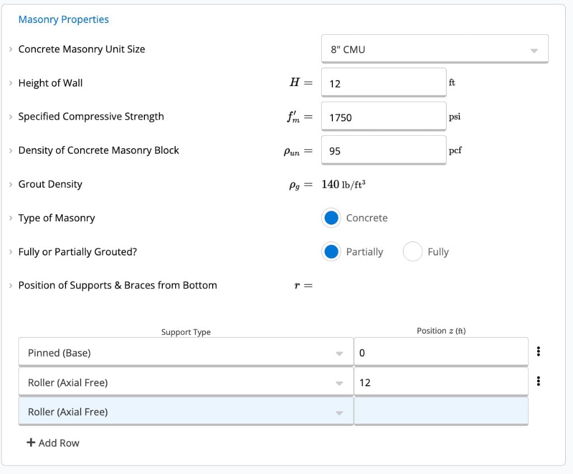Expand the Concrete Masonry Unit Size row chevron
Image resolution: width=573 pixels, height=474 pixels.
tap(11, 49)
